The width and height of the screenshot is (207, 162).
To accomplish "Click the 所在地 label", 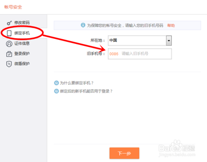I will [x=98, y=40].
